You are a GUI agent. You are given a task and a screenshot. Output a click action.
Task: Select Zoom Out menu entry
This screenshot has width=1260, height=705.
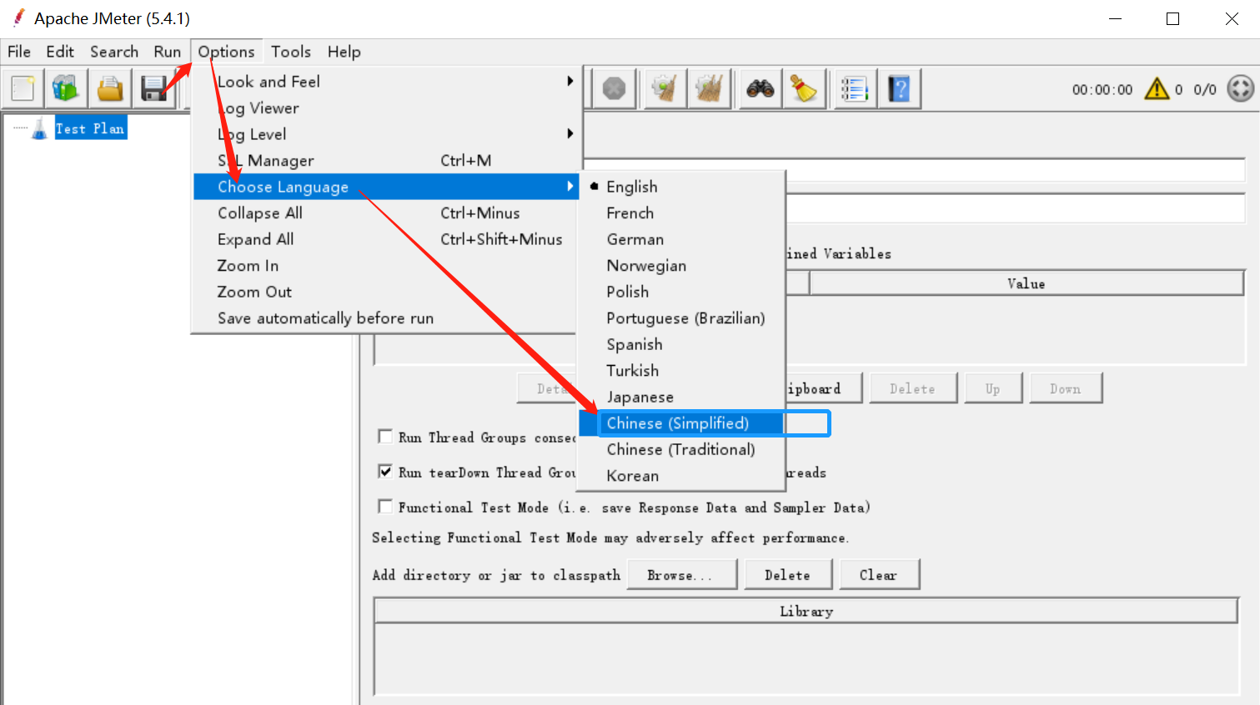point(385,292)
